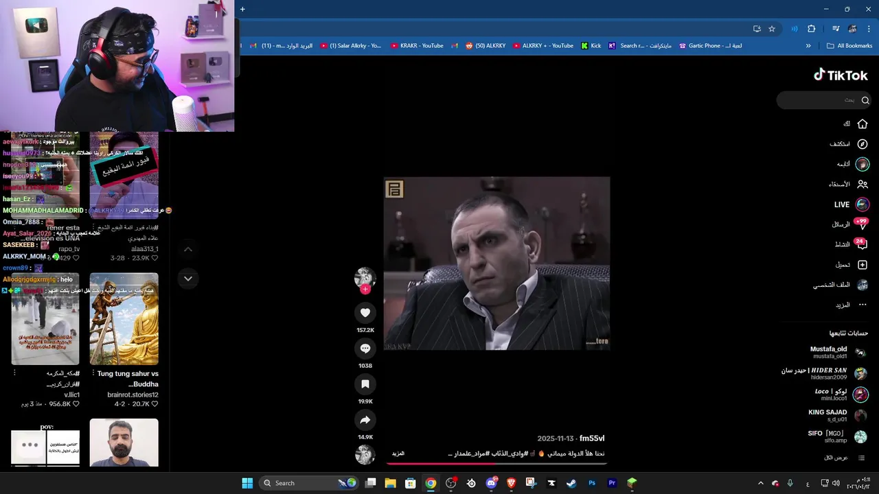Open the spinning sound disc below share
Image resolution: width=879 pixels, height=494 pixels.
(365, 454)
